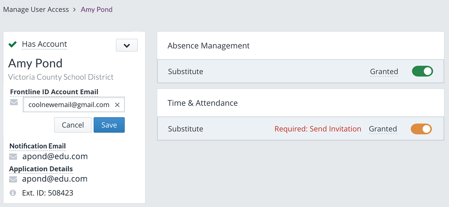This screenshot has height=207, width=449.
Task: Open the account options dropdown arrow
Action: [127, 45]
